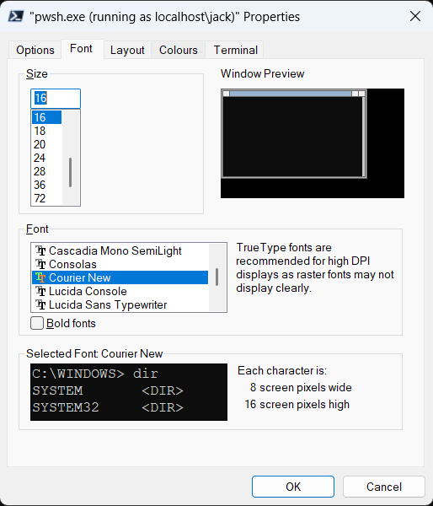This screenshot has height=506, width=433.
Task: Click the PowerShell icon in title bar
Action: (x=16, y=16)
